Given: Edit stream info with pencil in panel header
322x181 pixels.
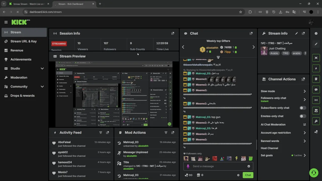Looking at the screenshot, I should [x=296, y=33].
